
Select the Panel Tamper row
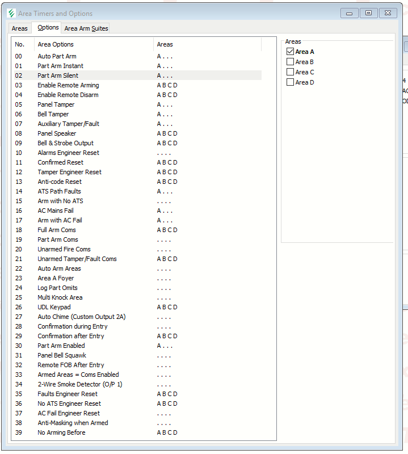click(x=56, y=104)
